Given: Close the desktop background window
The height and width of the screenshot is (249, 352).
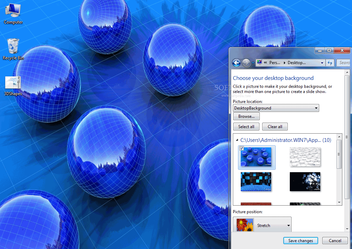Looking at the screenshot, I should point(342,51).
